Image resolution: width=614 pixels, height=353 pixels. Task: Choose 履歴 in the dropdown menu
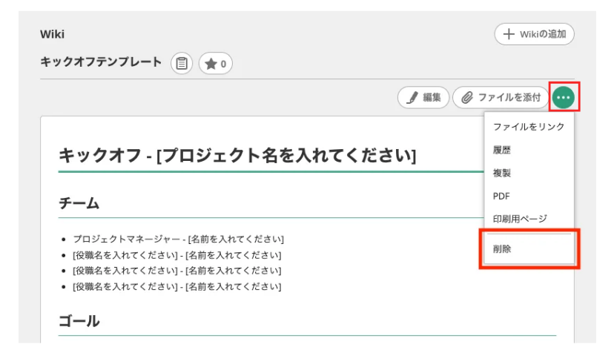[529, 150]
